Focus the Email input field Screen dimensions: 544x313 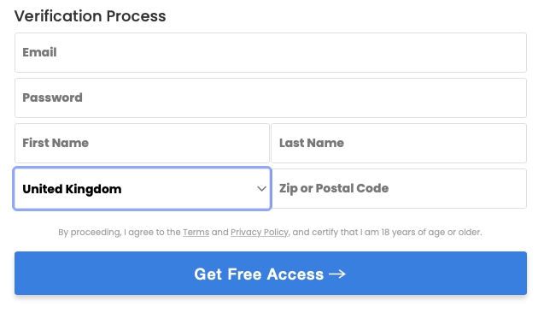(x=270, y=52)
